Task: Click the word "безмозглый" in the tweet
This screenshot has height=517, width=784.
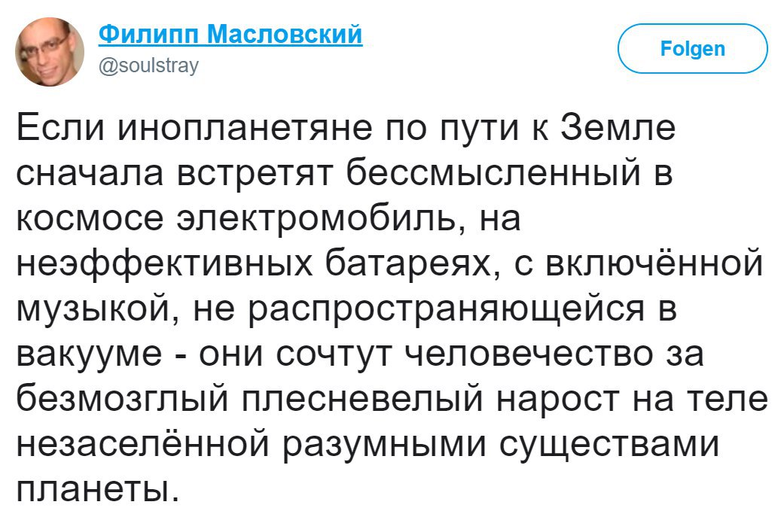Action: (123, 400)
